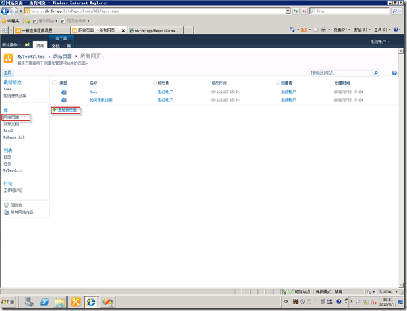
Task: Open the search provider dropdown arrow
Action: pos(400,11)
